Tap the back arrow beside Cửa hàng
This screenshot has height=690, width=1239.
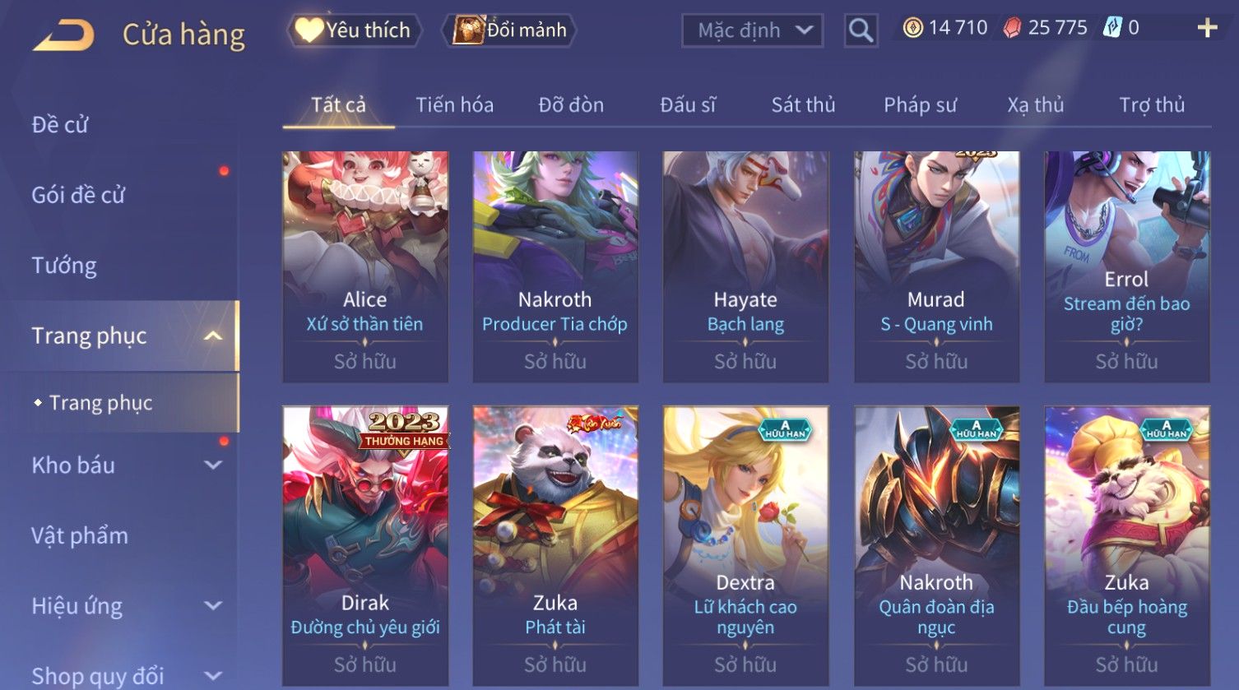point(63,35)
